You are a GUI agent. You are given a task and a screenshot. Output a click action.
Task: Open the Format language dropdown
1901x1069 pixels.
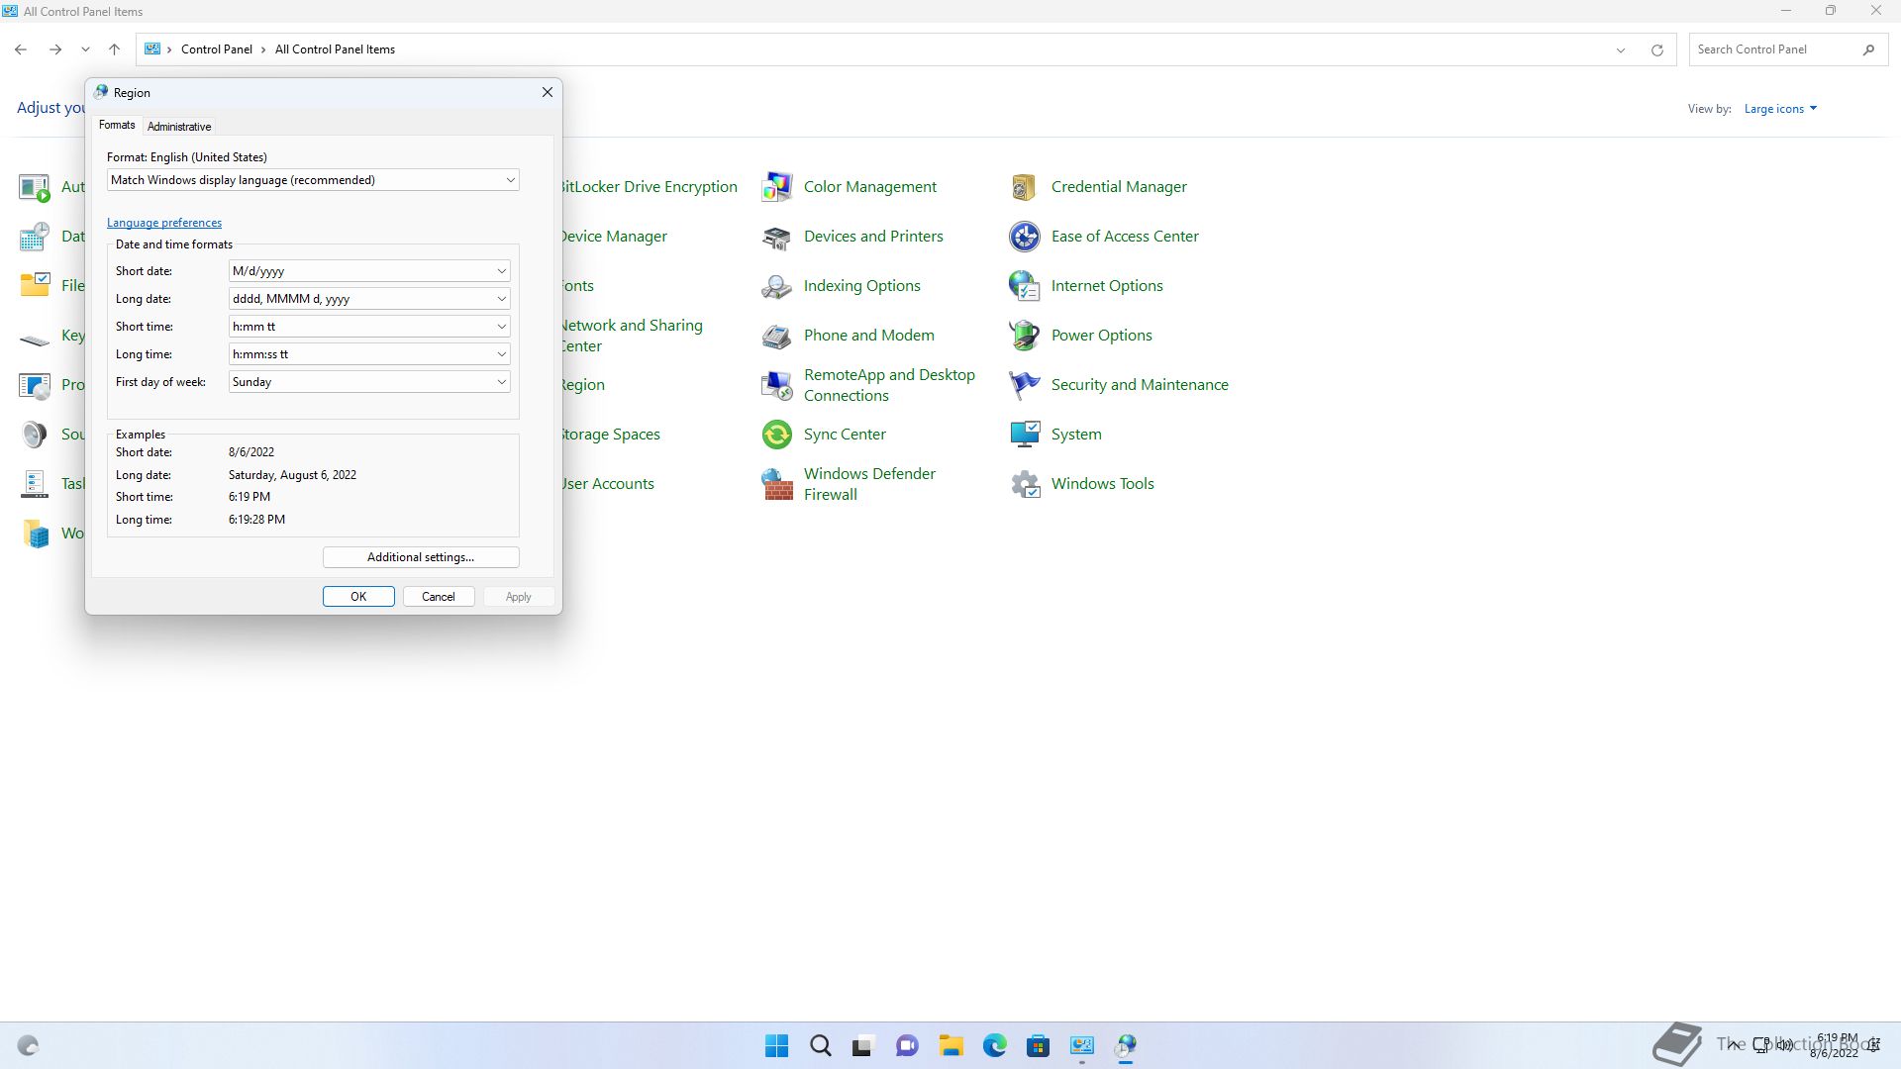pyautogui.click(x=510, y=180)
